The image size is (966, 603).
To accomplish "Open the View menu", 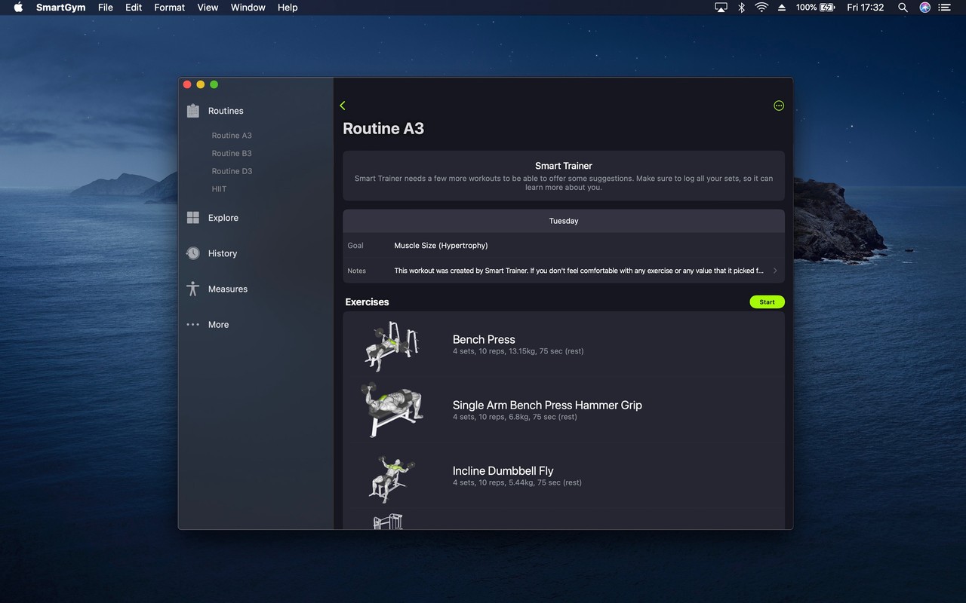I will tap(208, 8).
